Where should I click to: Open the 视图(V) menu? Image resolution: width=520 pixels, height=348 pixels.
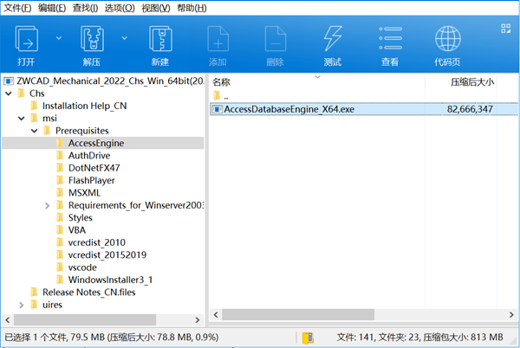156,8
